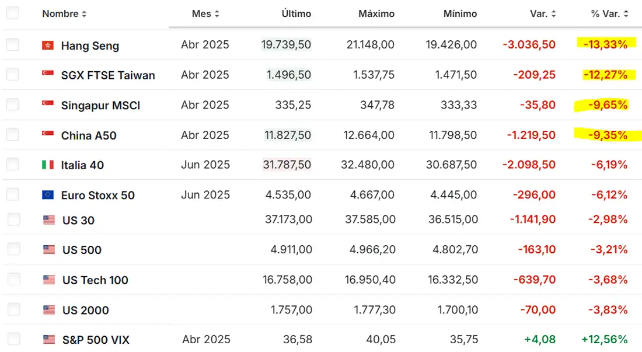642x352 pixels.
Task: Click the Italian flag icon beside Italia 40
Action: [48, 165]
